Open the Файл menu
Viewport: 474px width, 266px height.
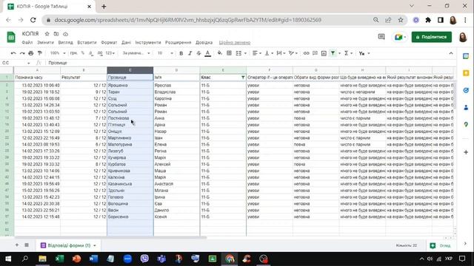click(27, 43)
